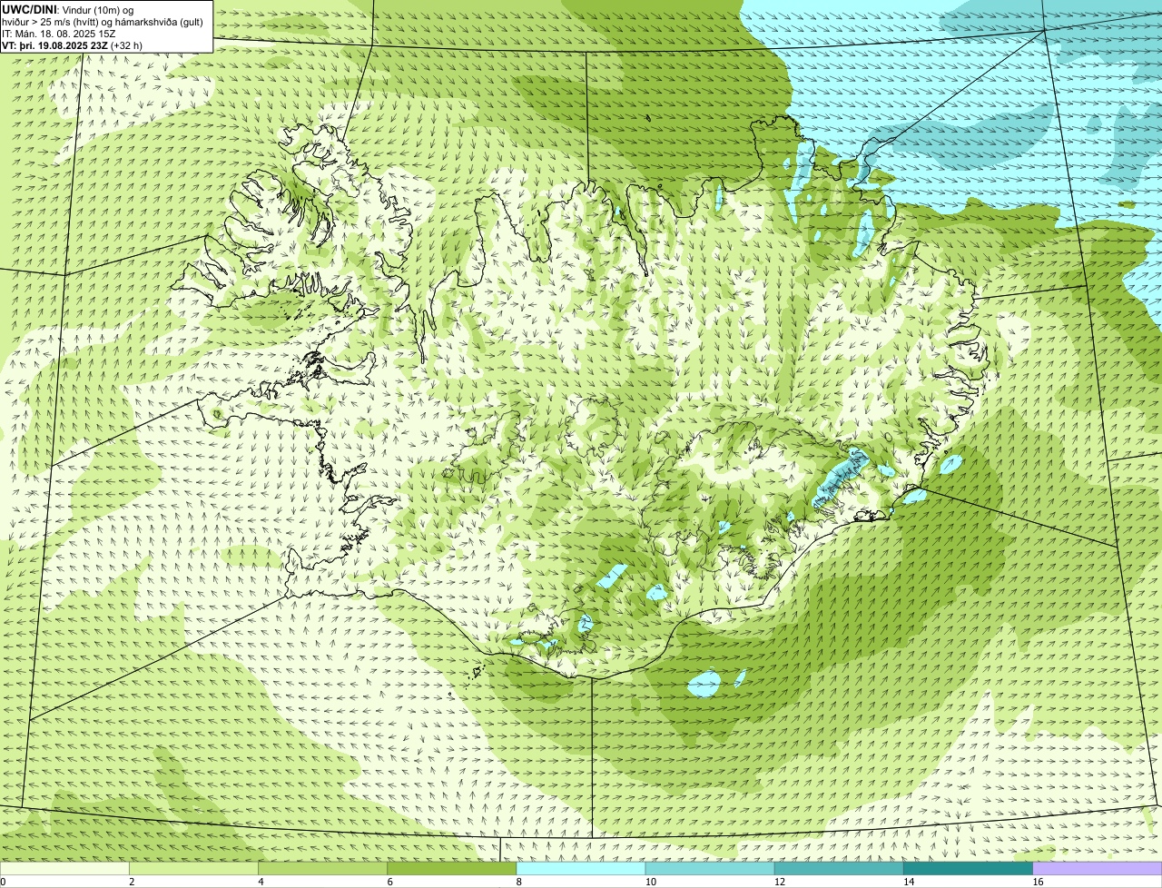The height and width of the screenshot is (888, 1162).
Task: Click the '0' label on the scale
Action: (x=3, y=882)
